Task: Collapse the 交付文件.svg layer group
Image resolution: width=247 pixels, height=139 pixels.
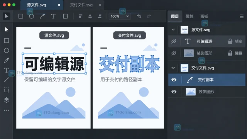Action: click(x=173, y=68)
